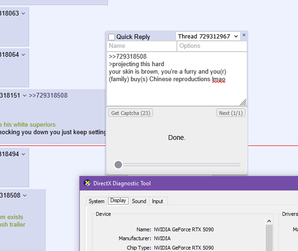The width and height of the screenshot is (298, 251).
Task: Expand post menu arrow beside 318151
Action: coord(24,96)
